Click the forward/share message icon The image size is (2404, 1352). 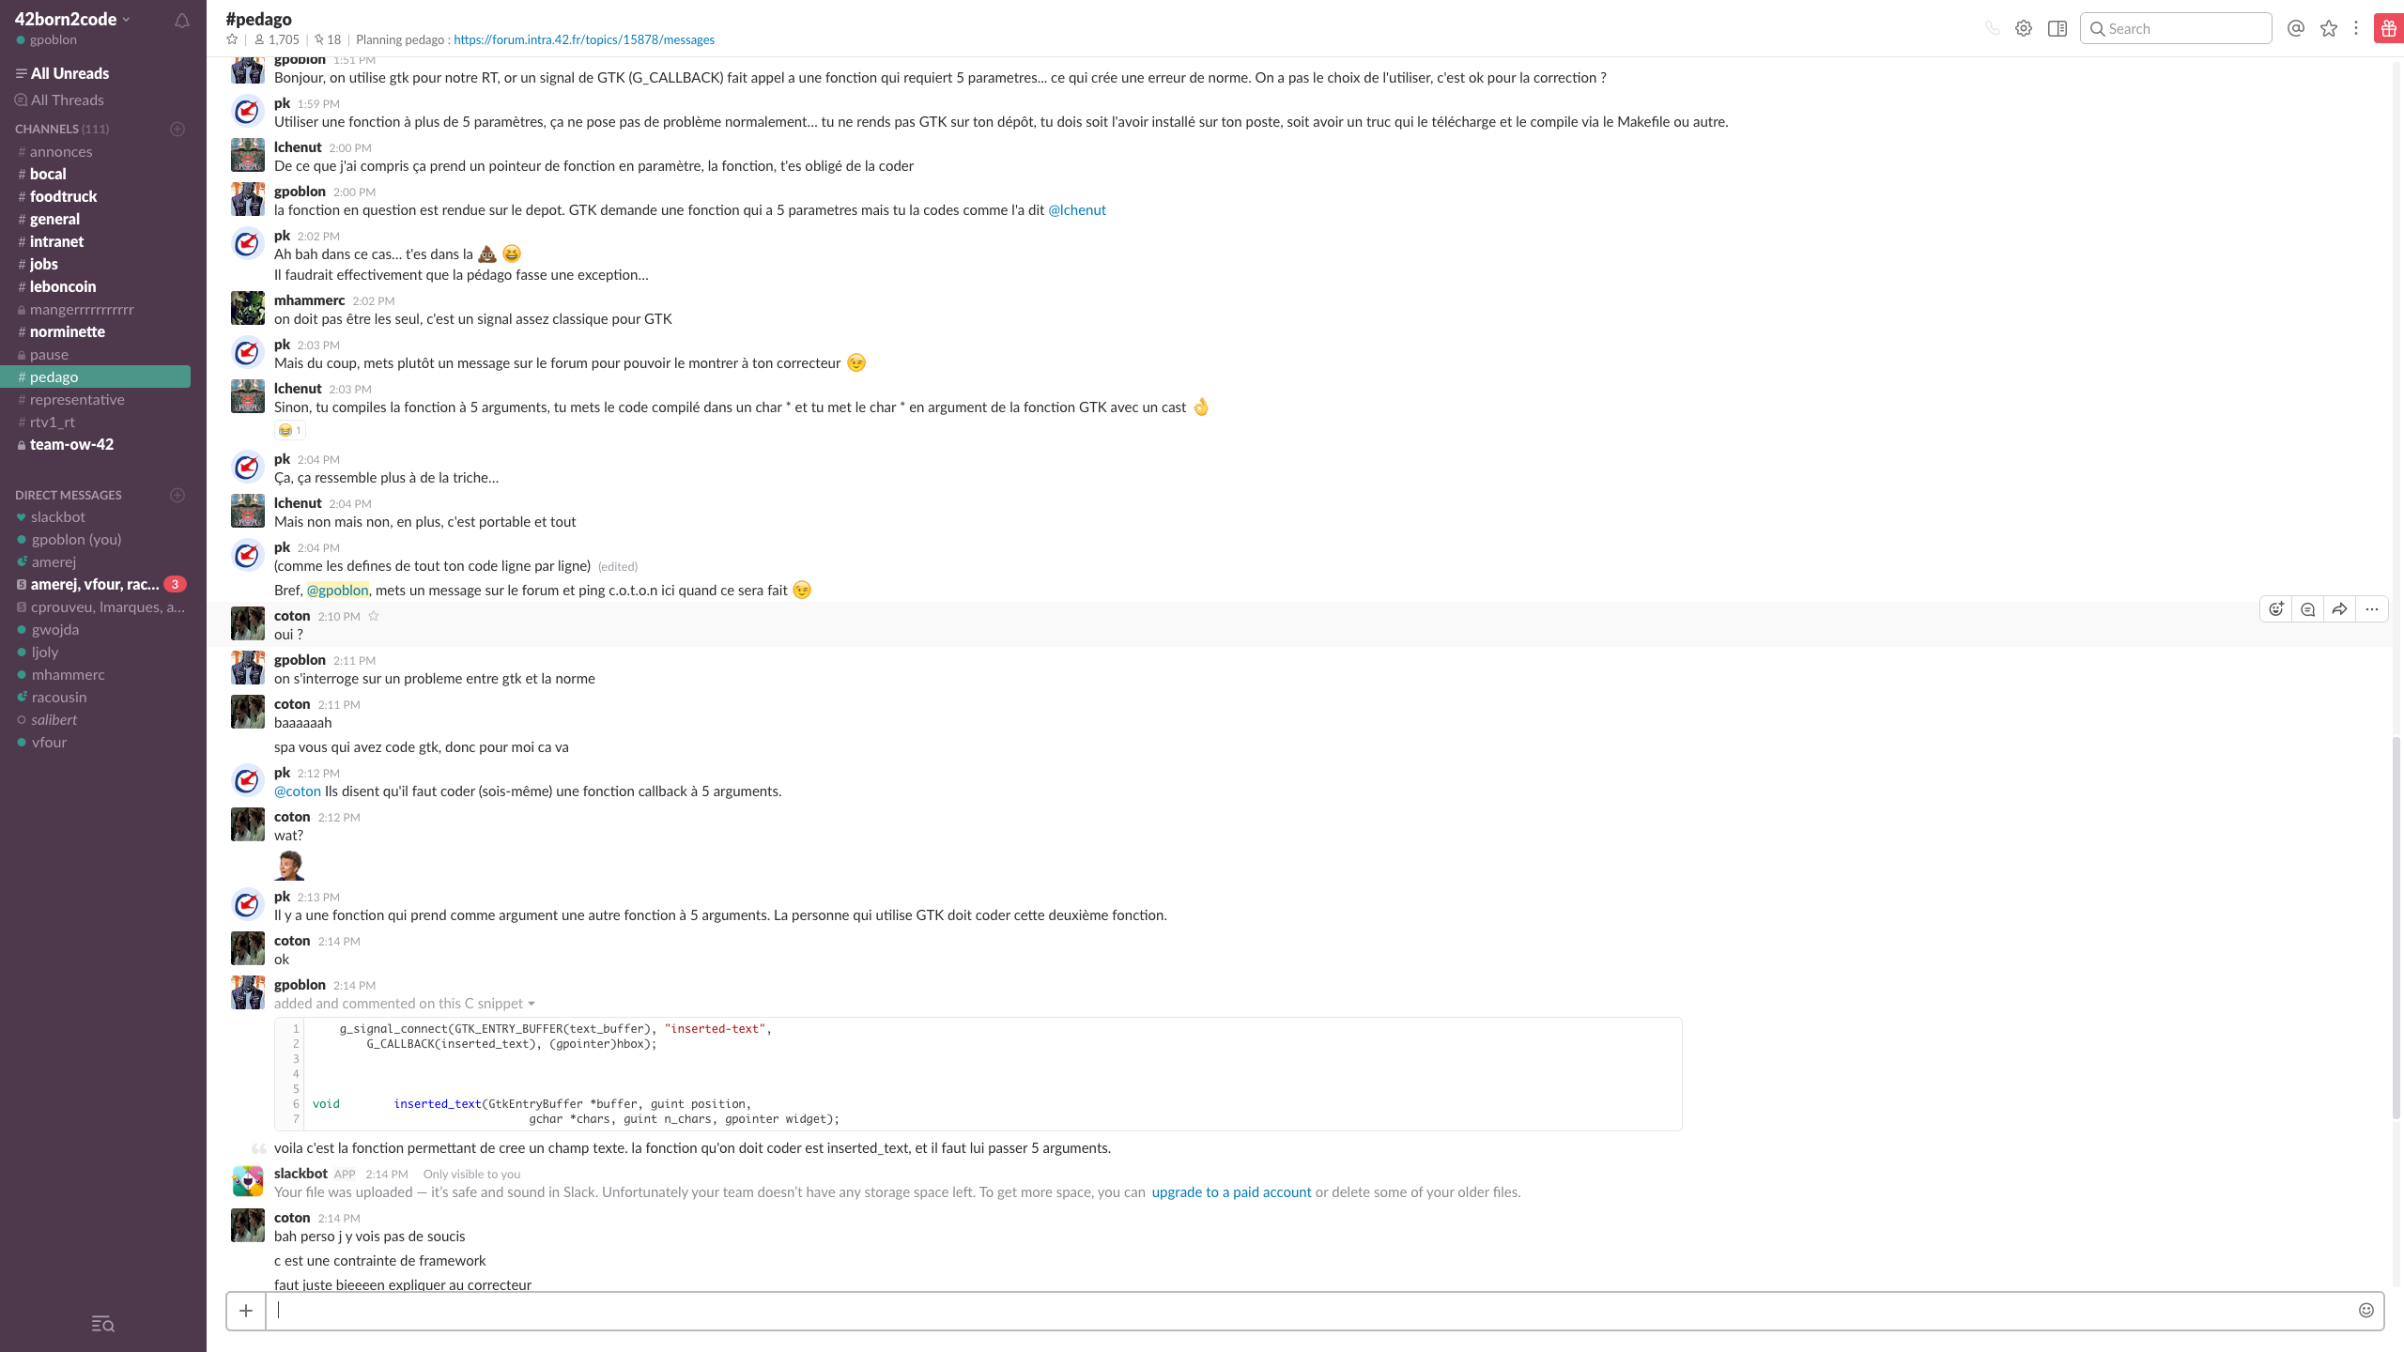coord(2339,609)
